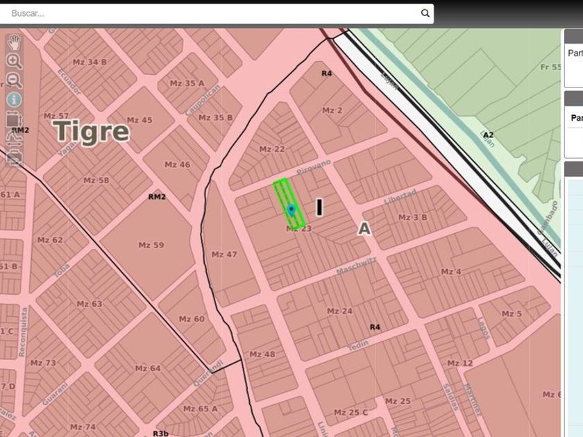Click block label Mz 46
The height and width of the screenshot is (437, 583).
tap(178, 164)
